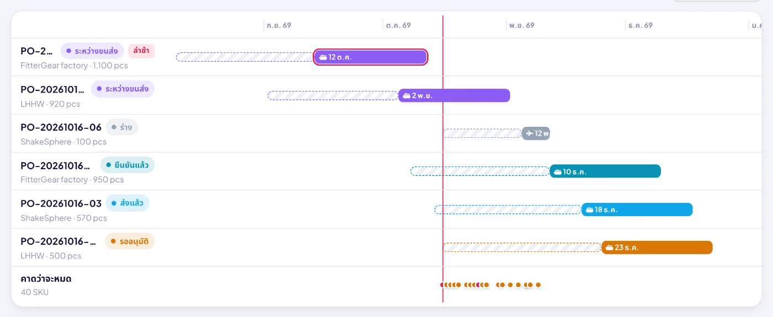
Task: Click the text FitterGear factory · 1,100 pcs
Action: [x=74, y=66]
